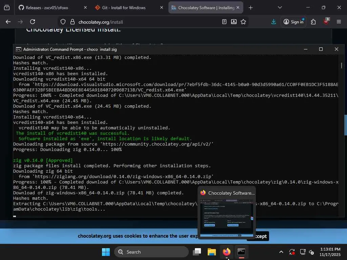347x260 pixels.
Task: Click the browser page vertical scrollbar
Action: tap(345, 125)
